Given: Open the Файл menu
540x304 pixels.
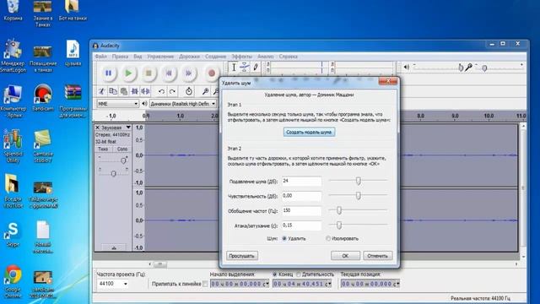Looking at the screenshot, I should [x=101, y=57].
